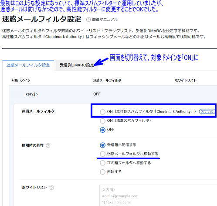Select ON Cloudmark Authority spam filter radio
Screen dimensions: 217x206
tap(102, 112)
